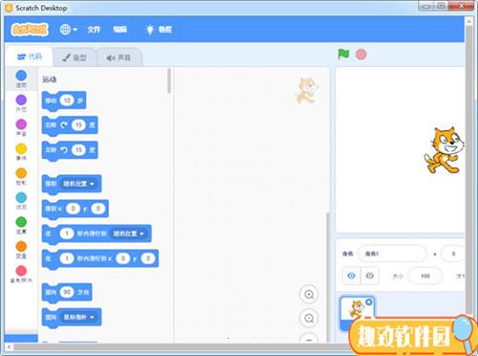Edit the 10 steps value in move block

(67, 100)
